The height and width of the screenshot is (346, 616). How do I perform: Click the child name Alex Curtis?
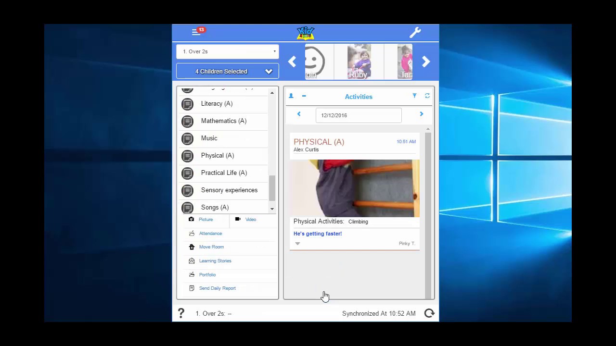click(x=306, y=149)
